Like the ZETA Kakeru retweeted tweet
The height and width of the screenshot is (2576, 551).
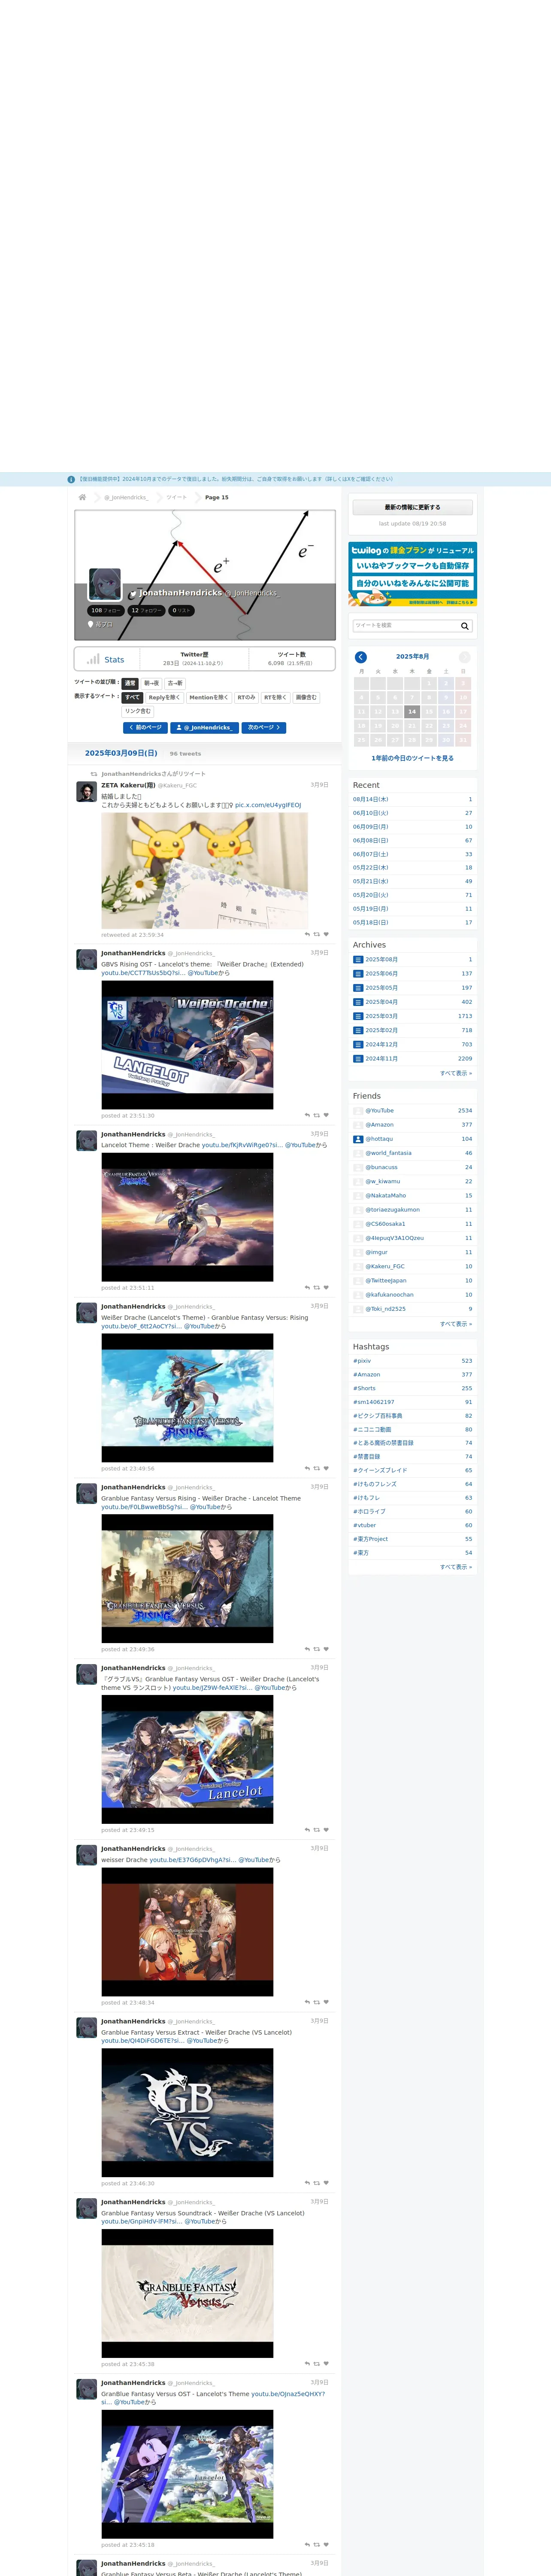pos(326,934)
